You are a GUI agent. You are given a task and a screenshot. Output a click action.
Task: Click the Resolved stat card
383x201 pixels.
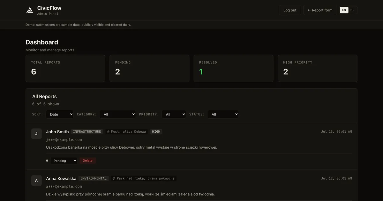(x=233, y=68)
